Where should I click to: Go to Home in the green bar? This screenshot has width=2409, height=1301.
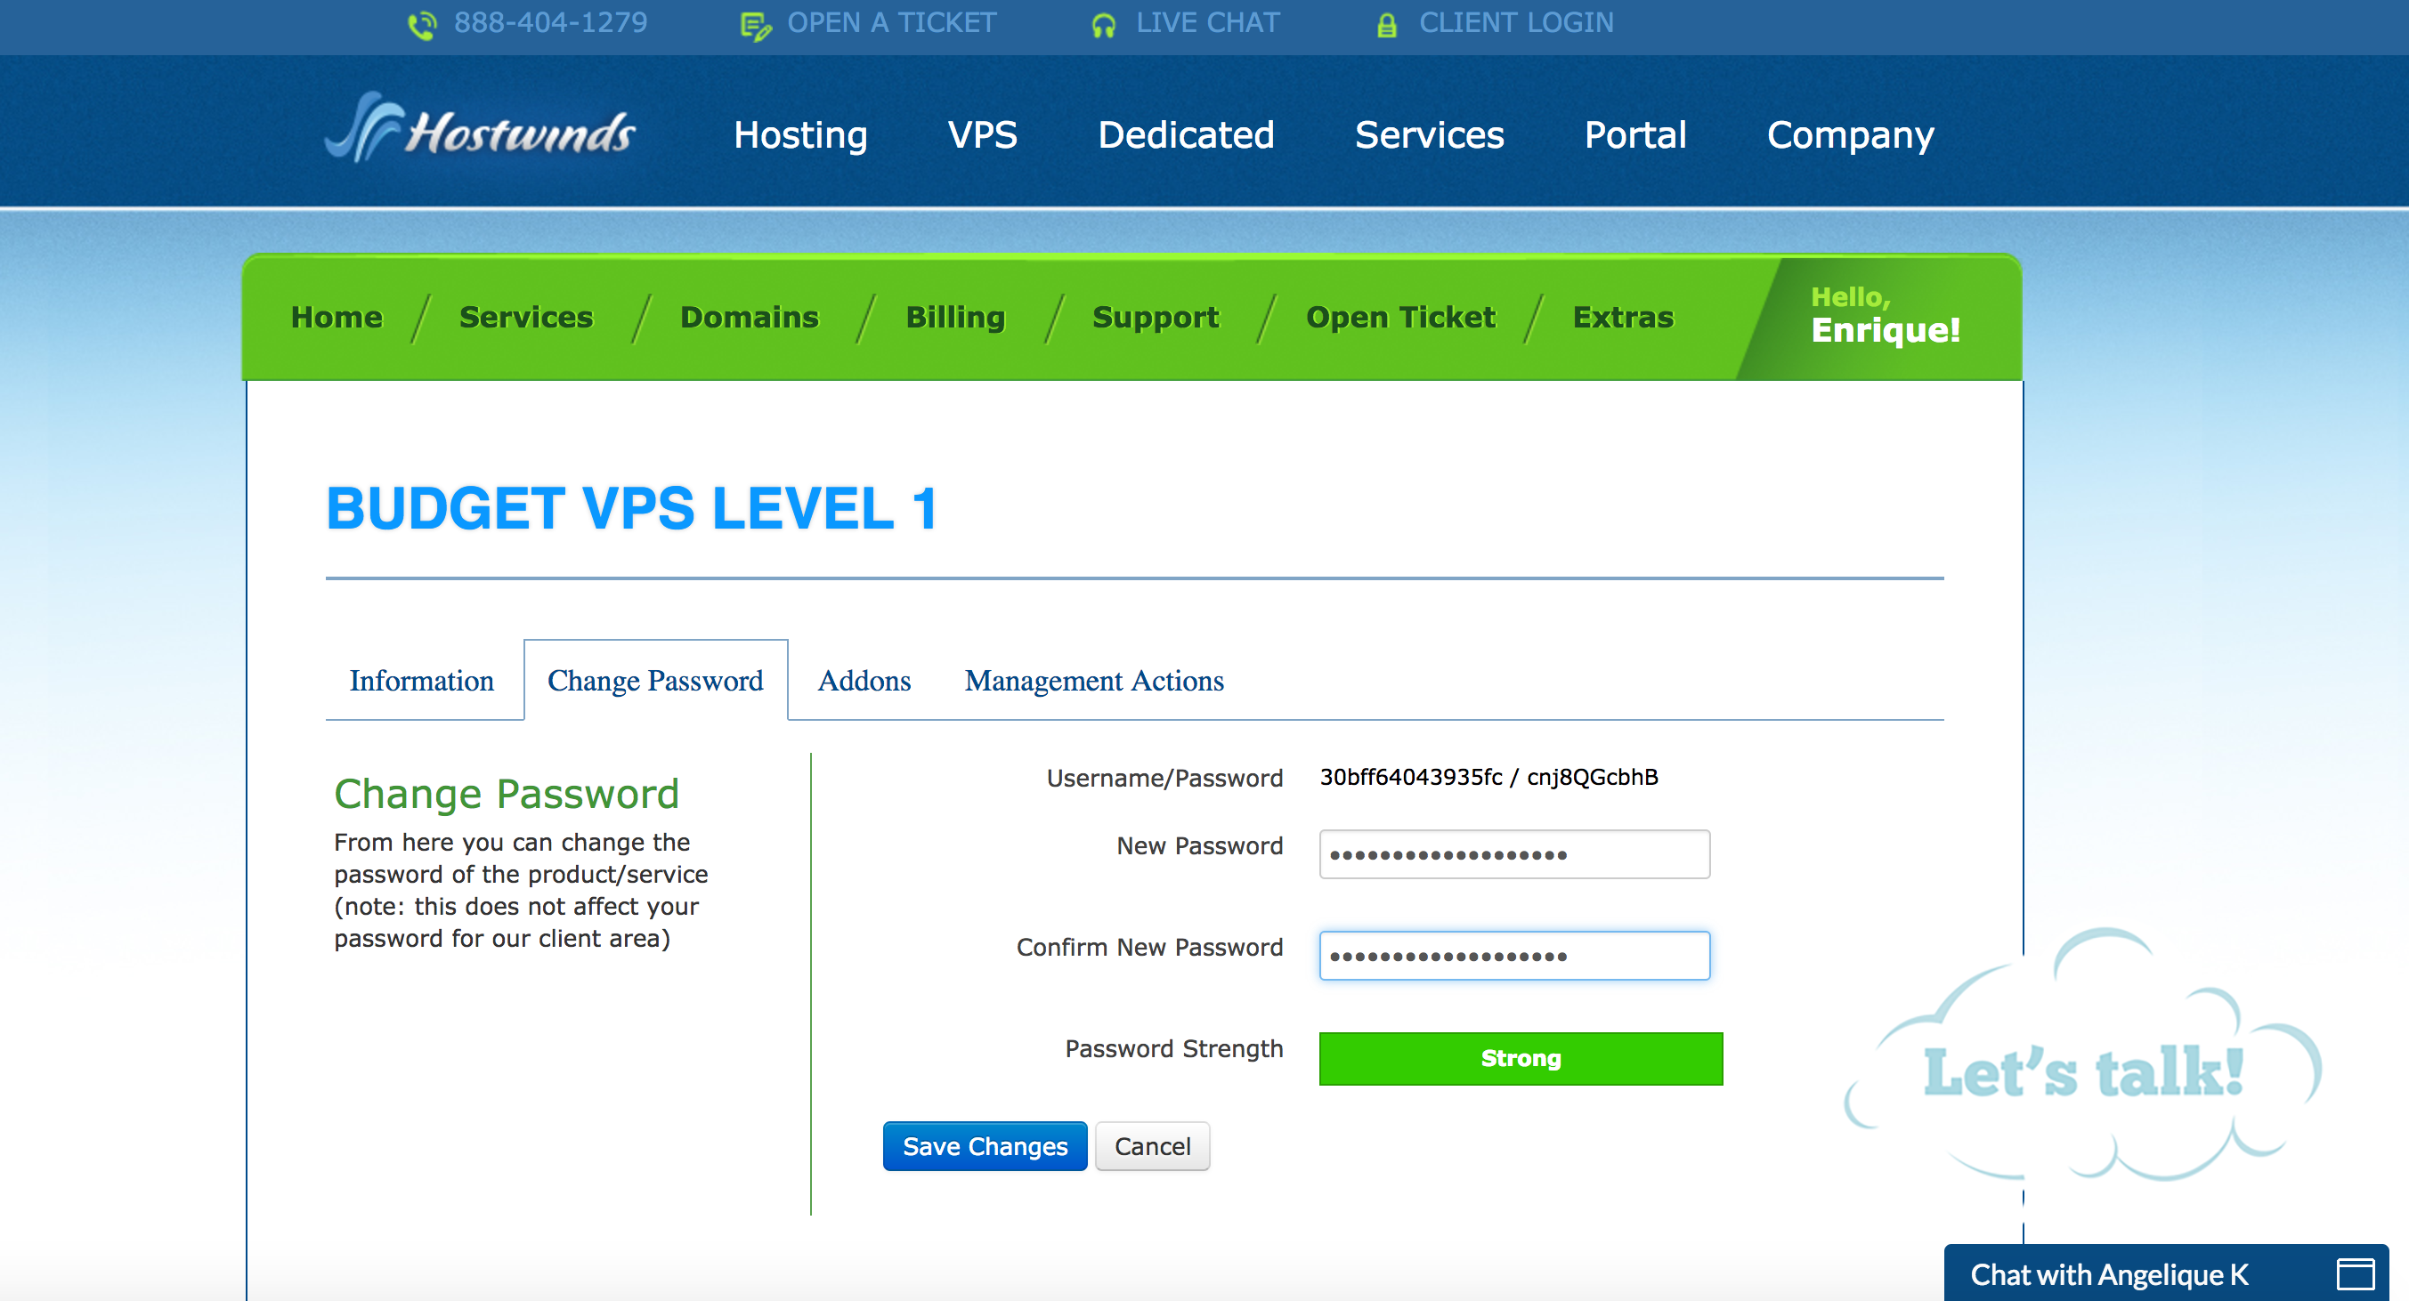337,318
